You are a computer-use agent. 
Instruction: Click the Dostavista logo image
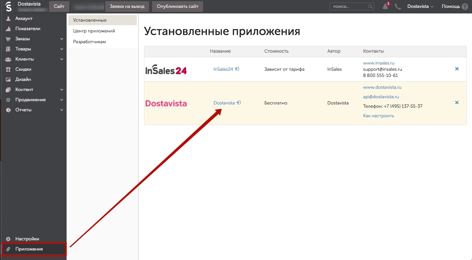[166, 103]
